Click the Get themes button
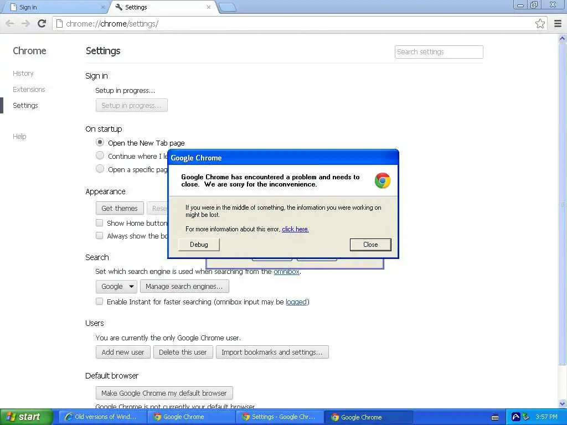Viewport: 567px width, 425px height. tap(120, 208)
